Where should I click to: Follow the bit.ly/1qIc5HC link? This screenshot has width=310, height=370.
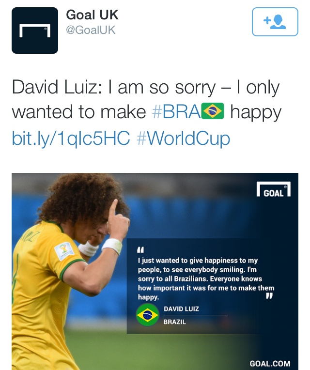click(71, 139)
